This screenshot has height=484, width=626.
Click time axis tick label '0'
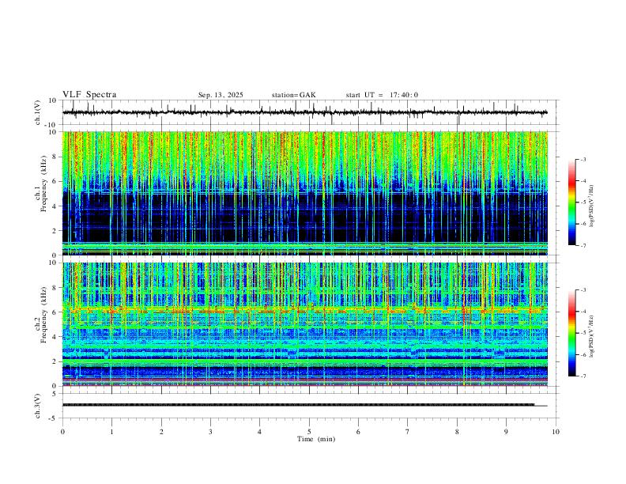(62, 432)
